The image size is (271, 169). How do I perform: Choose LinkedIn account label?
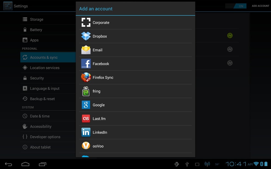coord(100,133)
